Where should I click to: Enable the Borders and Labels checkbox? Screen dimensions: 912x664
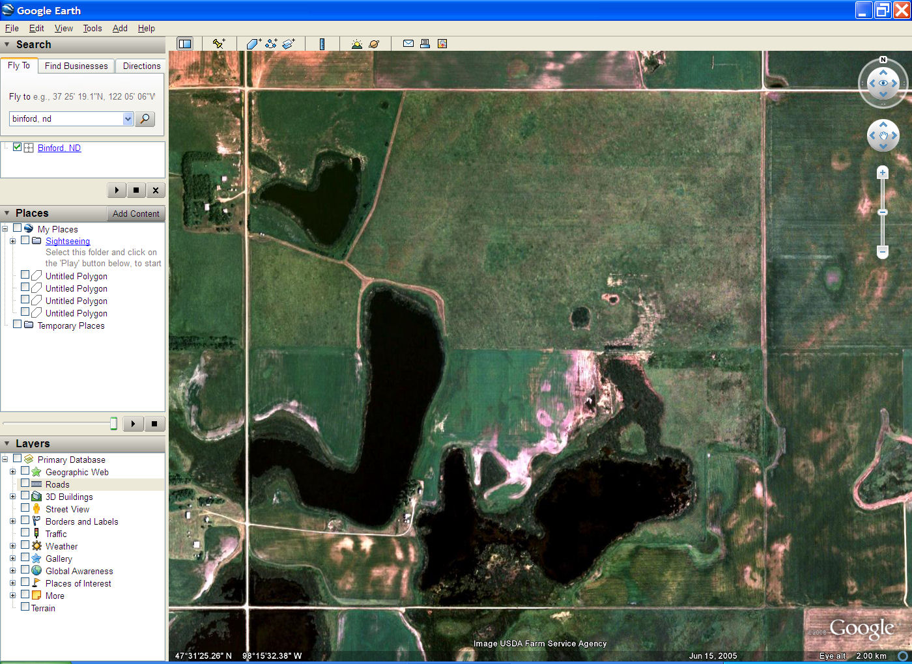pos(25,521)
